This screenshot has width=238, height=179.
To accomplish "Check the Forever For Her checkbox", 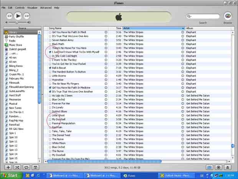I will pos(50,104).
